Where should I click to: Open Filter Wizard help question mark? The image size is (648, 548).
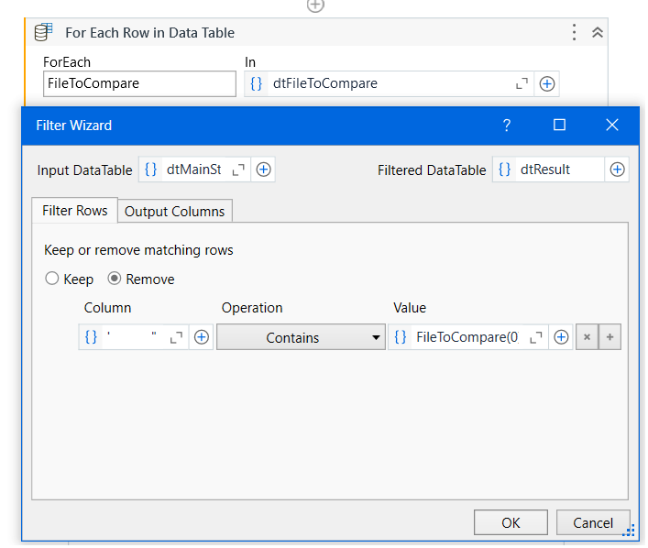pyautogui.click(x=507, y=126)
